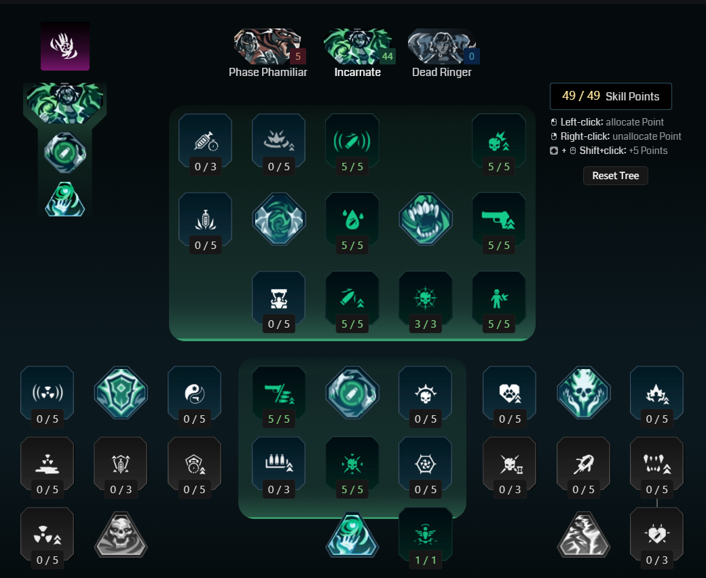The image size is (706, 578).
Task: Click the pistol damage skill at 5/5
Action: click(x=499, y=223)
